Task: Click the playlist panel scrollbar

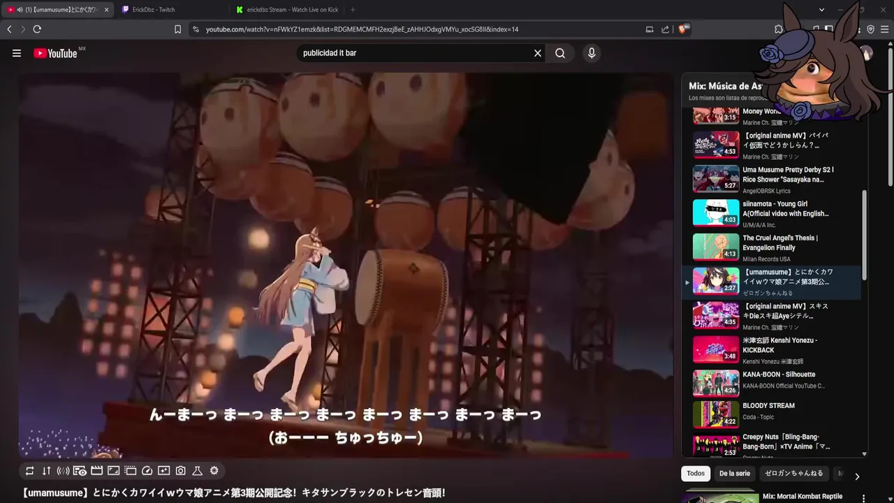Action: (x=865, y=235)
